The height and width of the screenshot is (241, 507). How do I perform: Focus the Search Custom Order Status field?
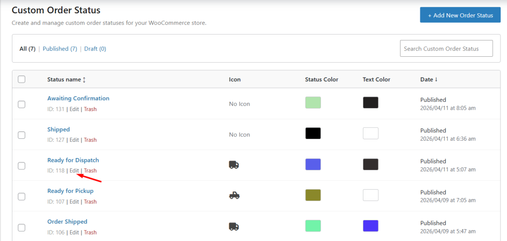coord(446,49)
